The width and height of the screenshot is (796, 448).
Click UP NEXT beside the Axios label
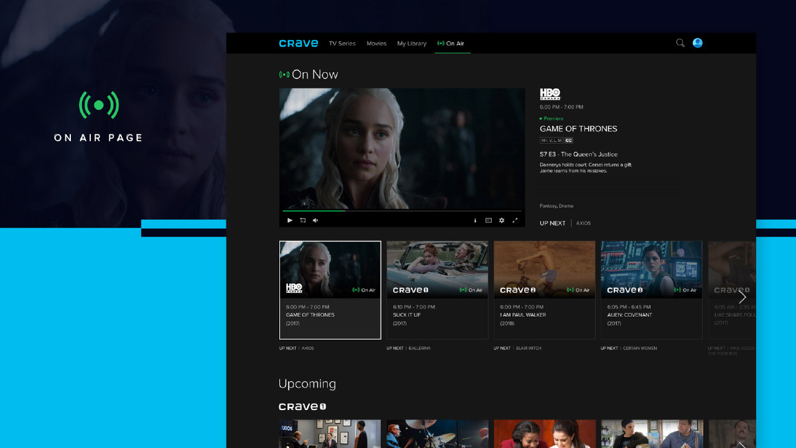pyautogui.click(x=553, y=223)
